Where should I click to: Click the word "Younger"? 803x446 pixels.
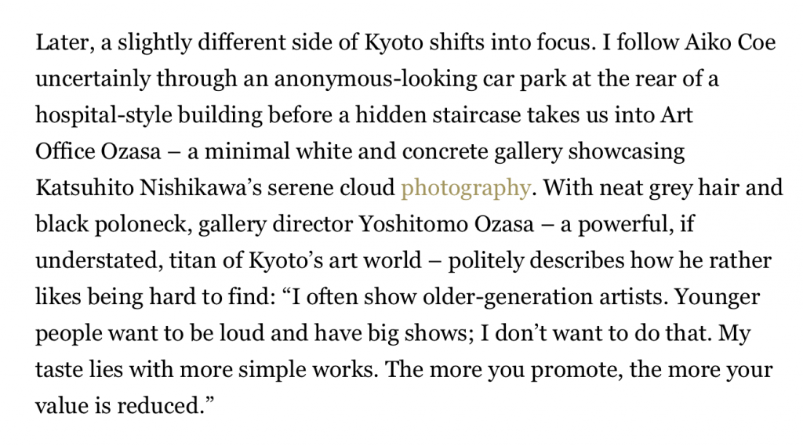coord(718,297)
